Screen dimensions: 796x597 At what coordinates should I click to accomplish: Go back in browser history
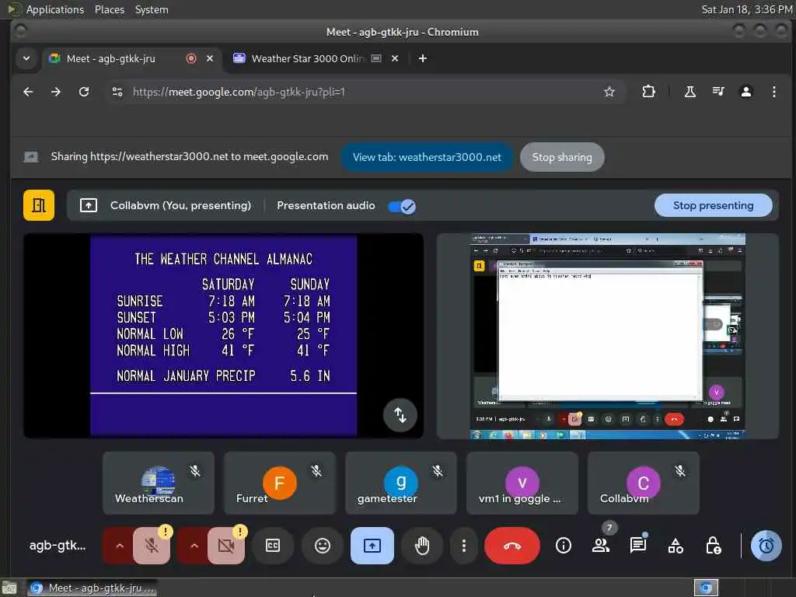(x=29, y=92)
